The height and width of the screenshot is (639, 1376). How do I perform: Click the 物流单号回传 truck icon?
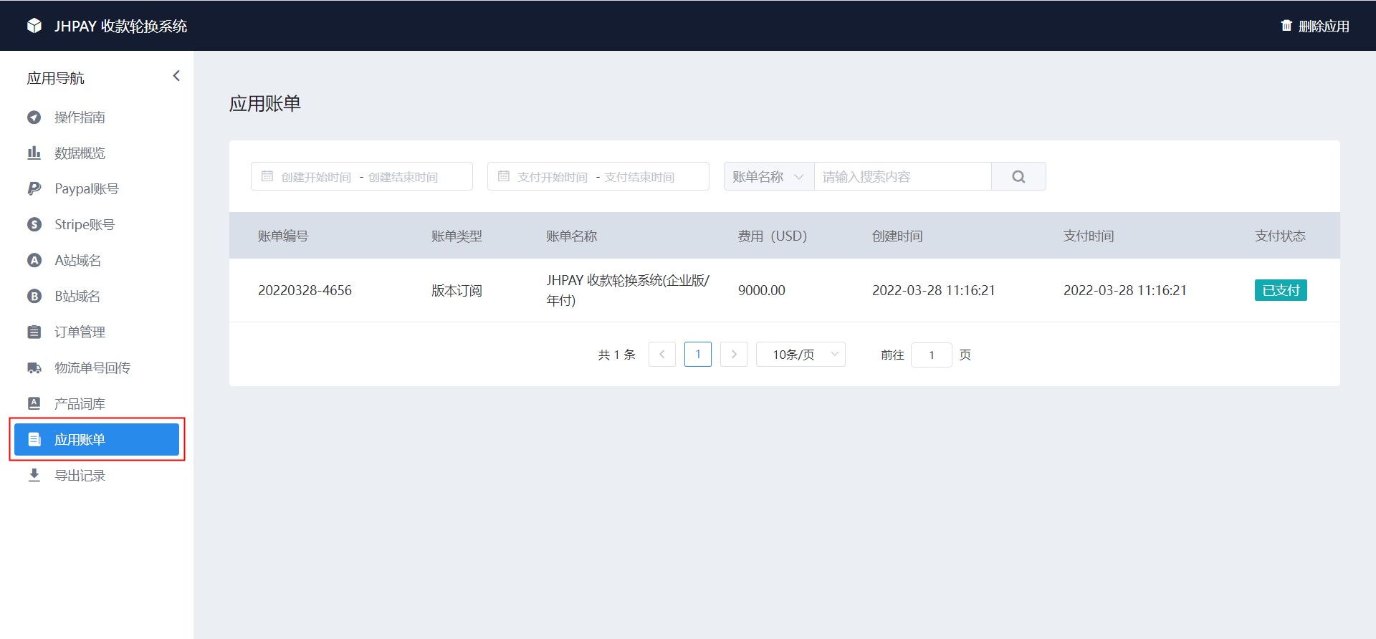tap(34, 368)
